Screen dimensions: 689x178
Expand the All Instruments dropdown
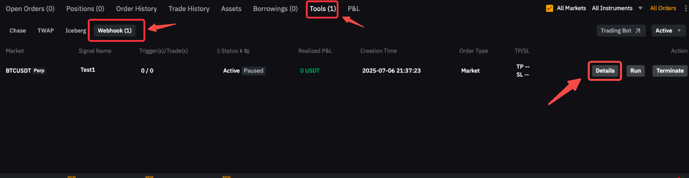640,8
